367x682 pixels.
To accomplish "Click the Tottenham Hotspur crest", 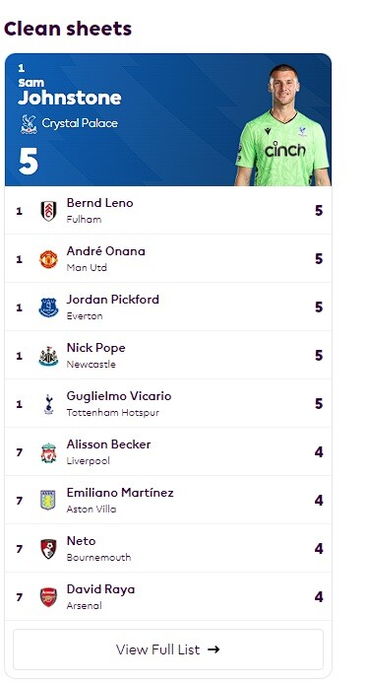I will pos(48,404).
